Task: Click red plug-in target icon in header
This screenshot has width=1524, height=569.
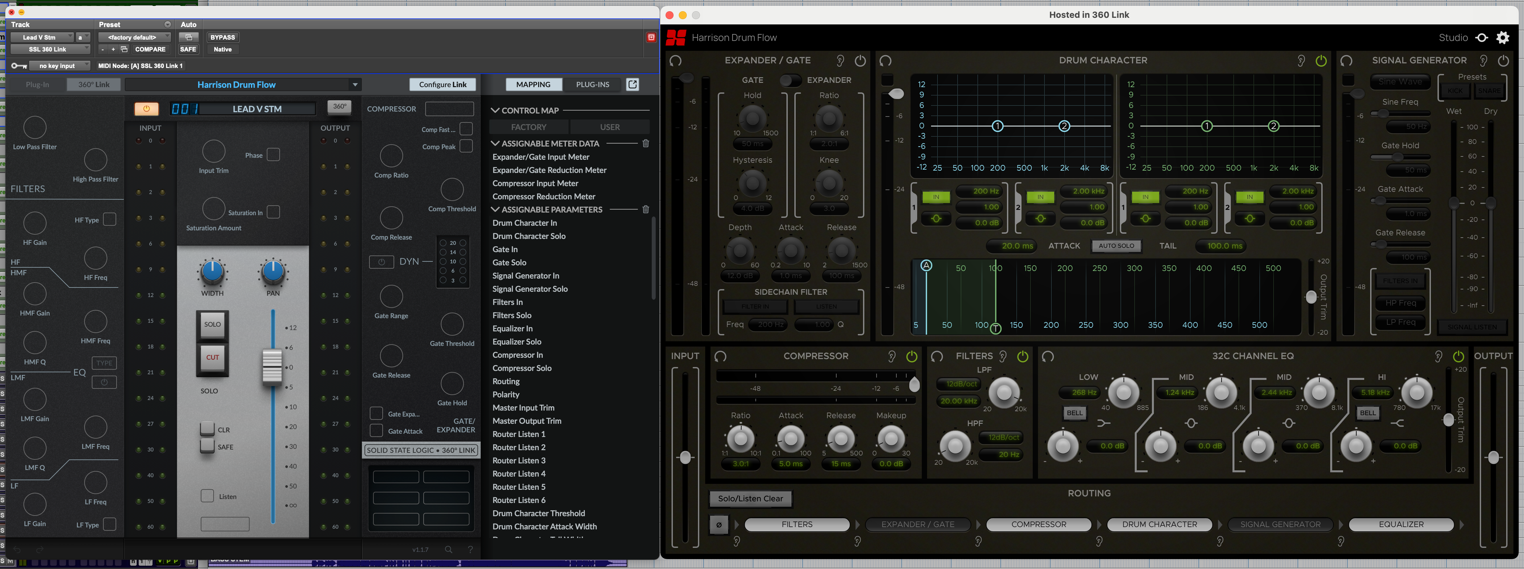Action: [651, 37]
